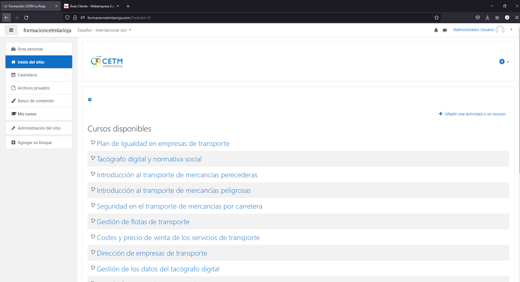Open the browser account profile icon
520x282 pixels.
(x=507, y=17)
